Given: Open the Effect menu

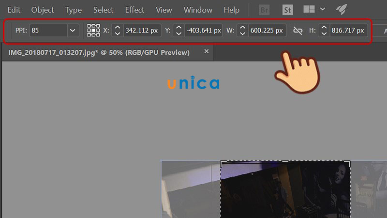Looking at the screenshot, I should click(134, 10).
